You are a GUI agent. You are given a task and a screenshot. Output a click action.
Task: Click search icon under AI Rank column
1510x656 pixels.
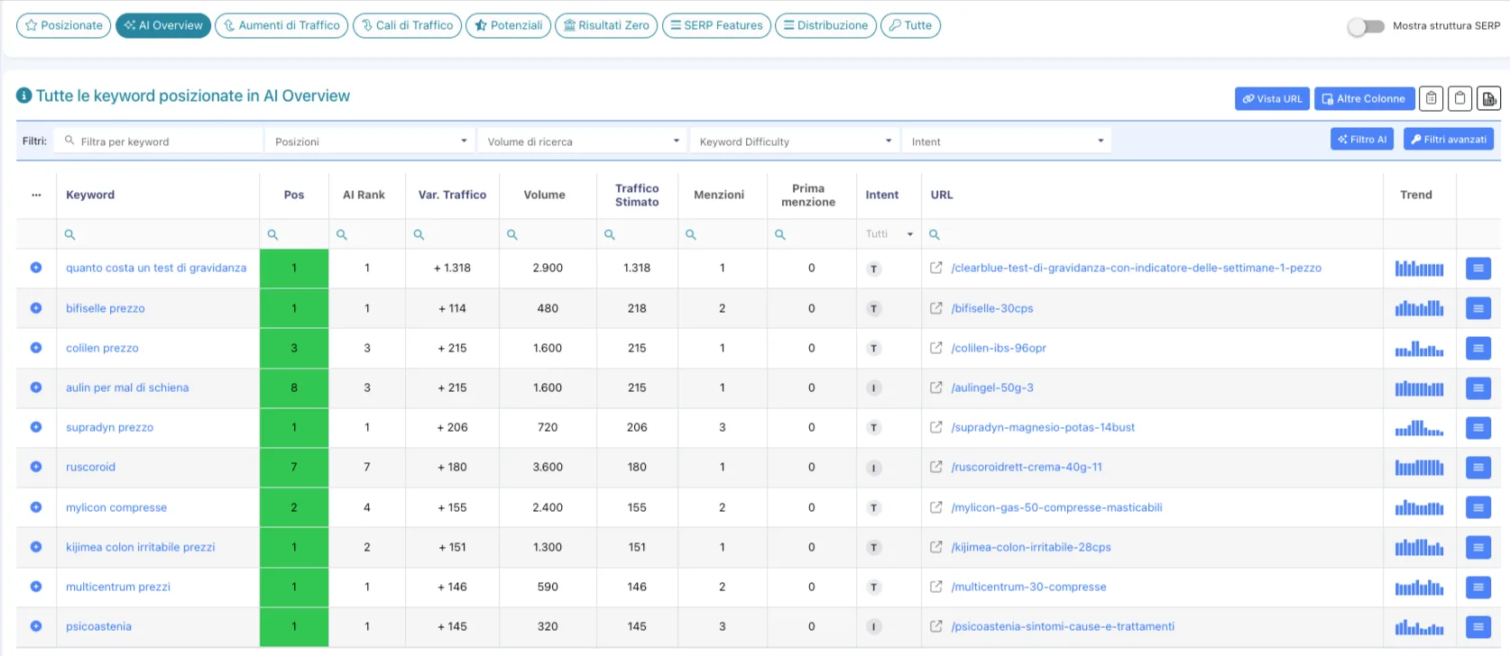tap(342, 234)
